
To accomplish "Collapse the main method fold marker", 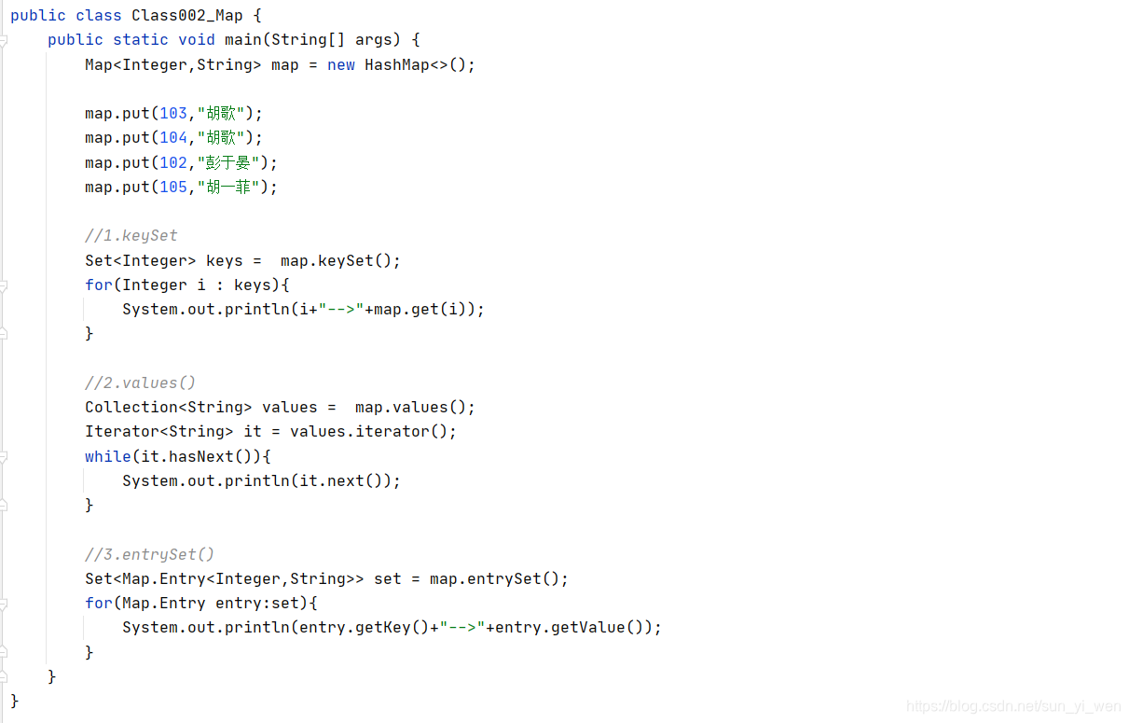I will point(4,41).
